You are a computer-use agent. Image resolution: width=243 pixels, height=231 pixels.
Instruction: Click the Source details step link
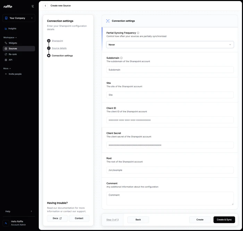point(59,48)
